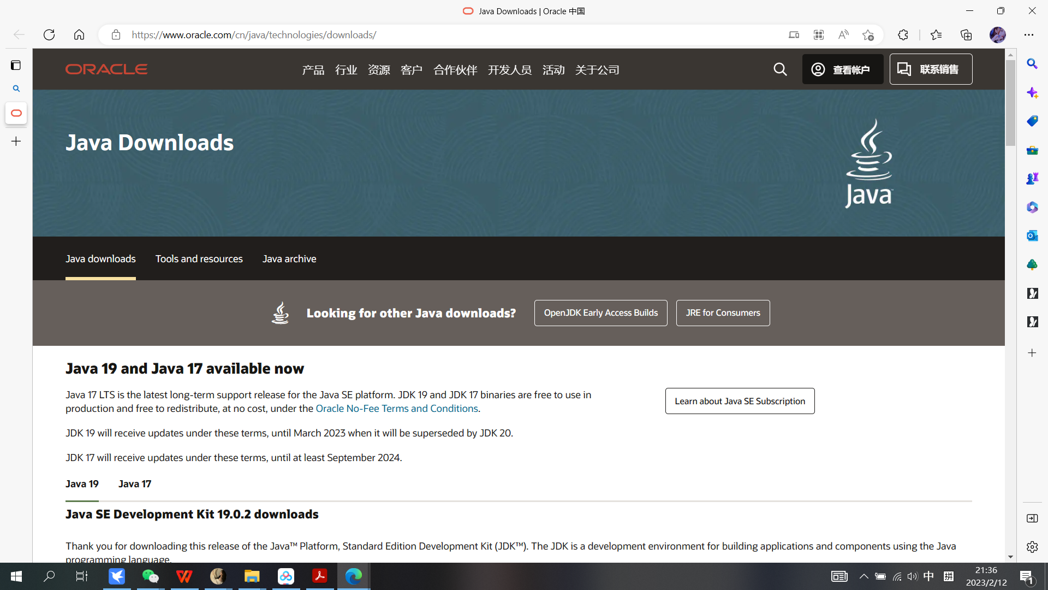
Task: Select the Java 17 tab
Action: (135, 484)
